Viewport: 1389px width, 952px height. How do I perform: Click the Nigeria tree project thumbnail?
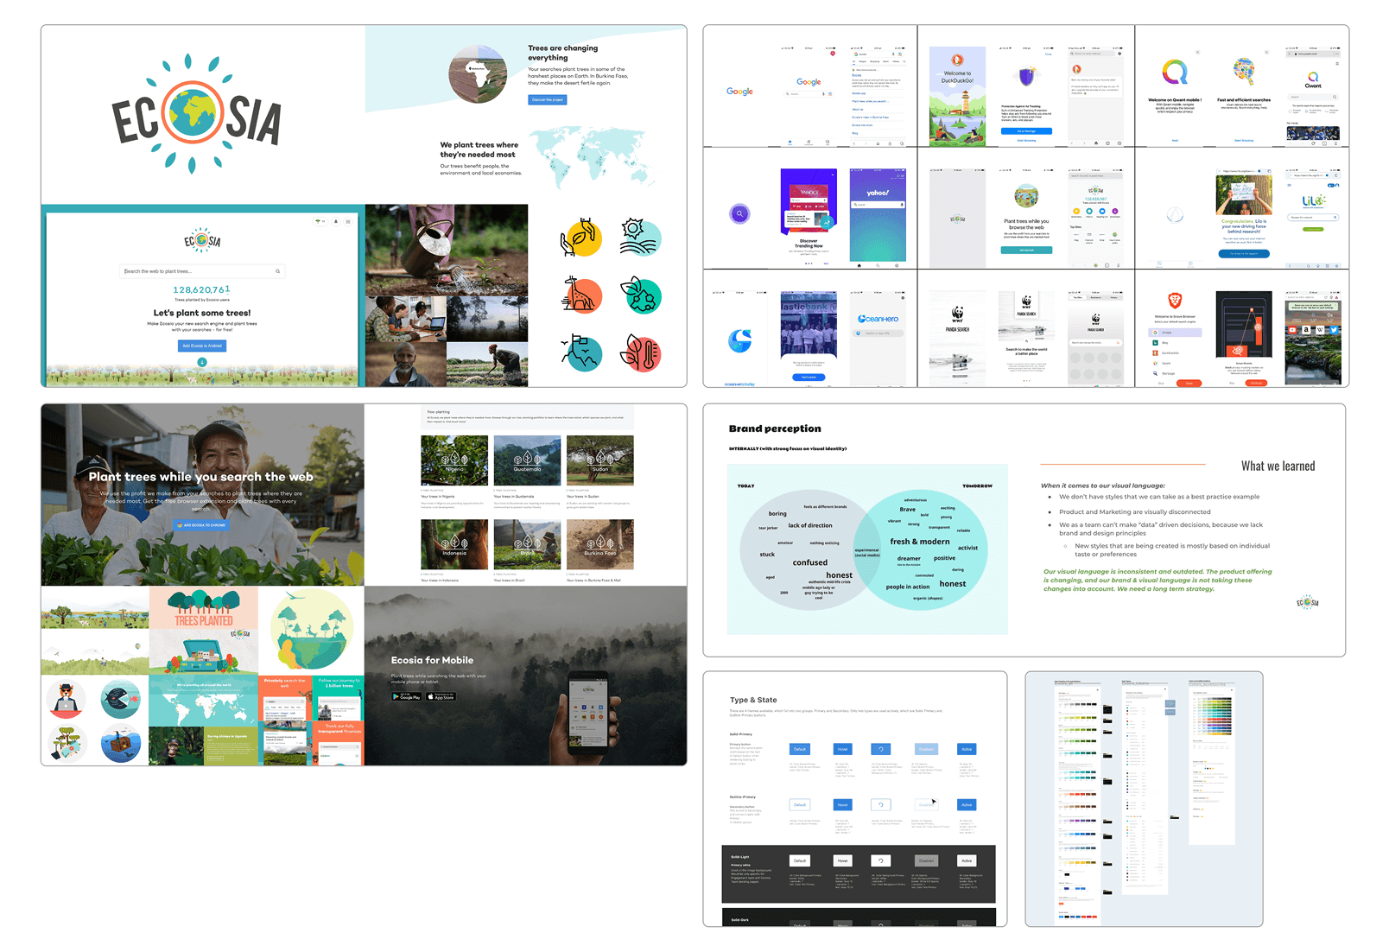[454, 460]
